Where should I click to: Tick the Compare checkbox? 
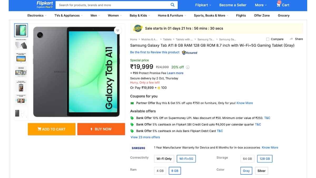tap(268, 39)
